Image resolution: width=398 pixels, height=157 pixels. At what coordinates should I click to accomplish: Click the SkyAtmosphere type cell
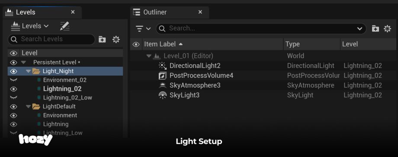311,86
